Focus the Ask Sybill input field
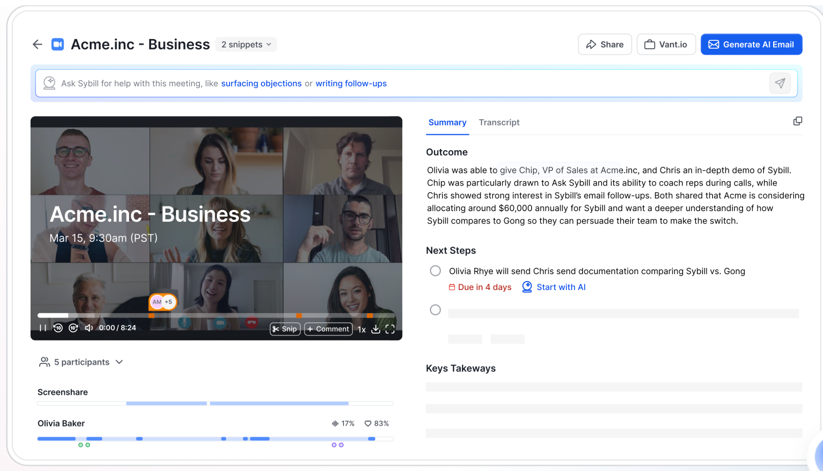Image resolution: width=823 pixels, height=471 pixels. click(x=416, y=83)
